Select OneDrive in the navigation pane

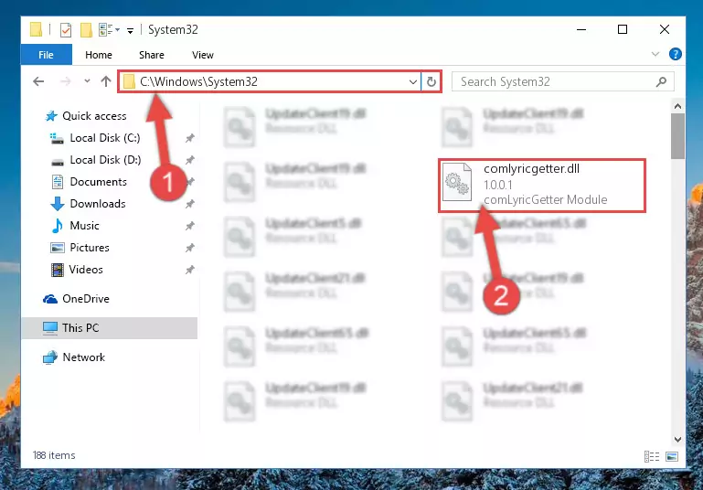tap(86, 299)
